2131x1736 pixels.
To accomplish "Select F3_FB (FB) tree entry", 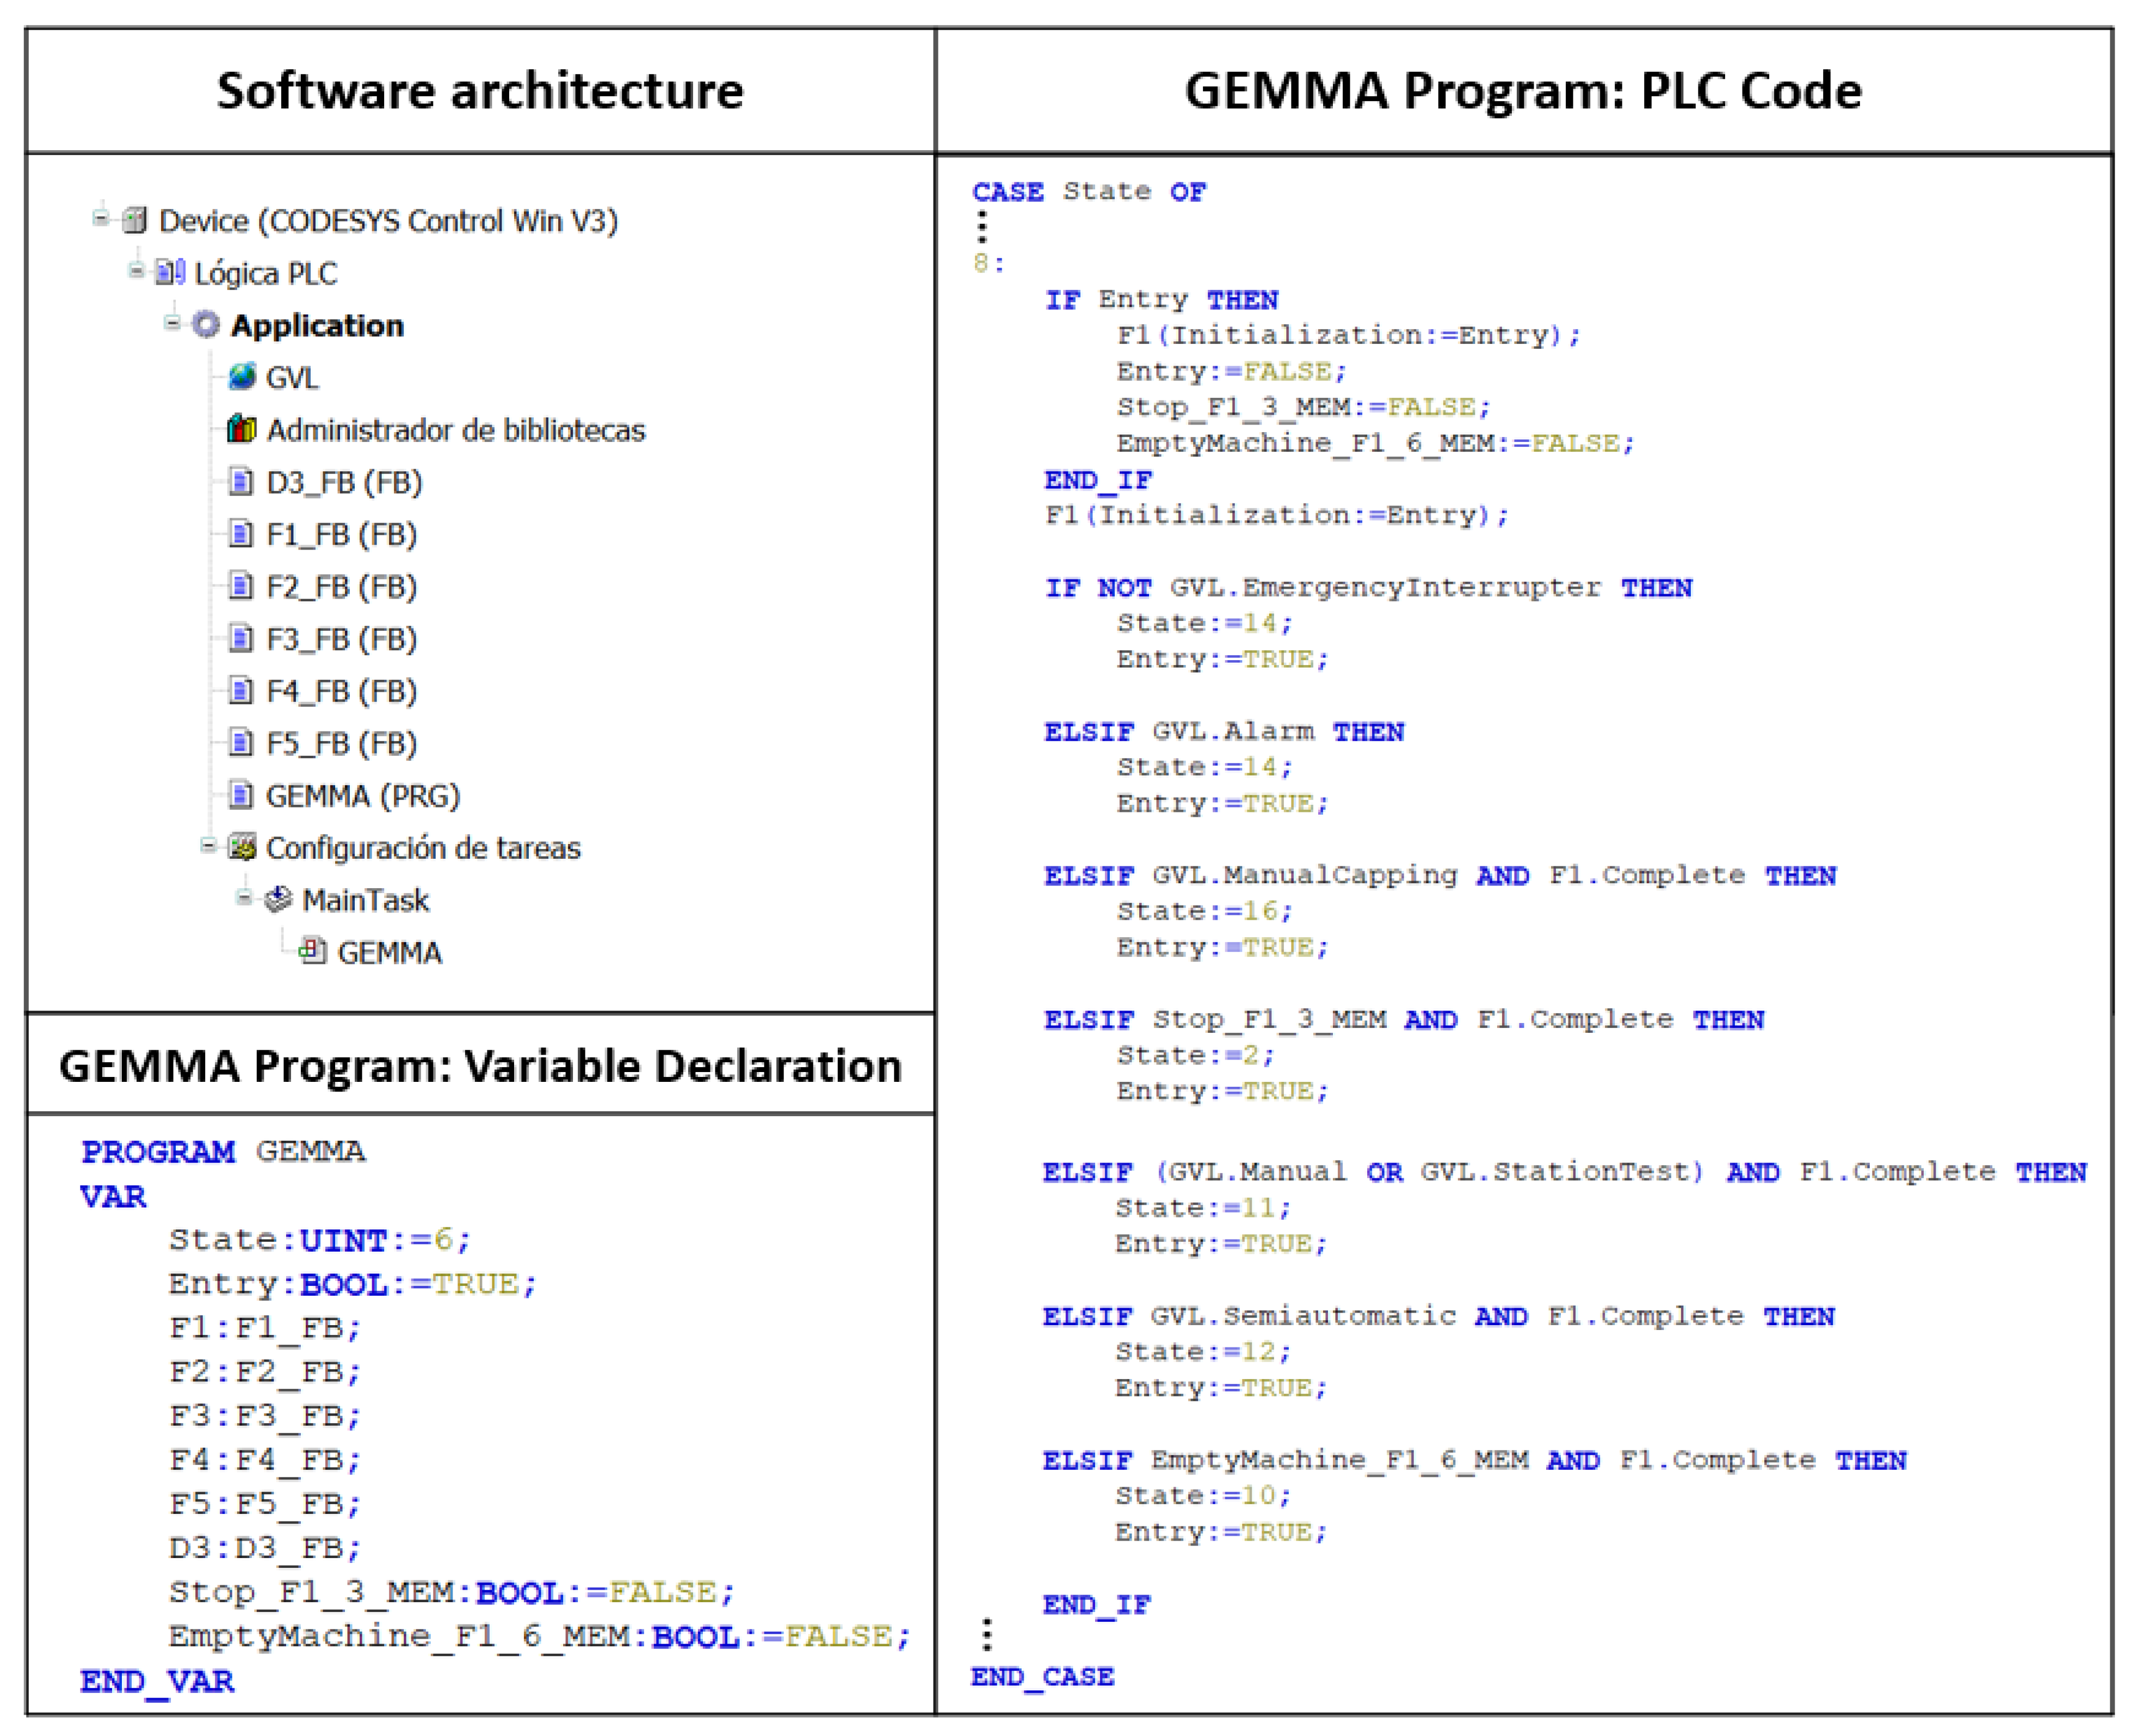I will point(341,639).
